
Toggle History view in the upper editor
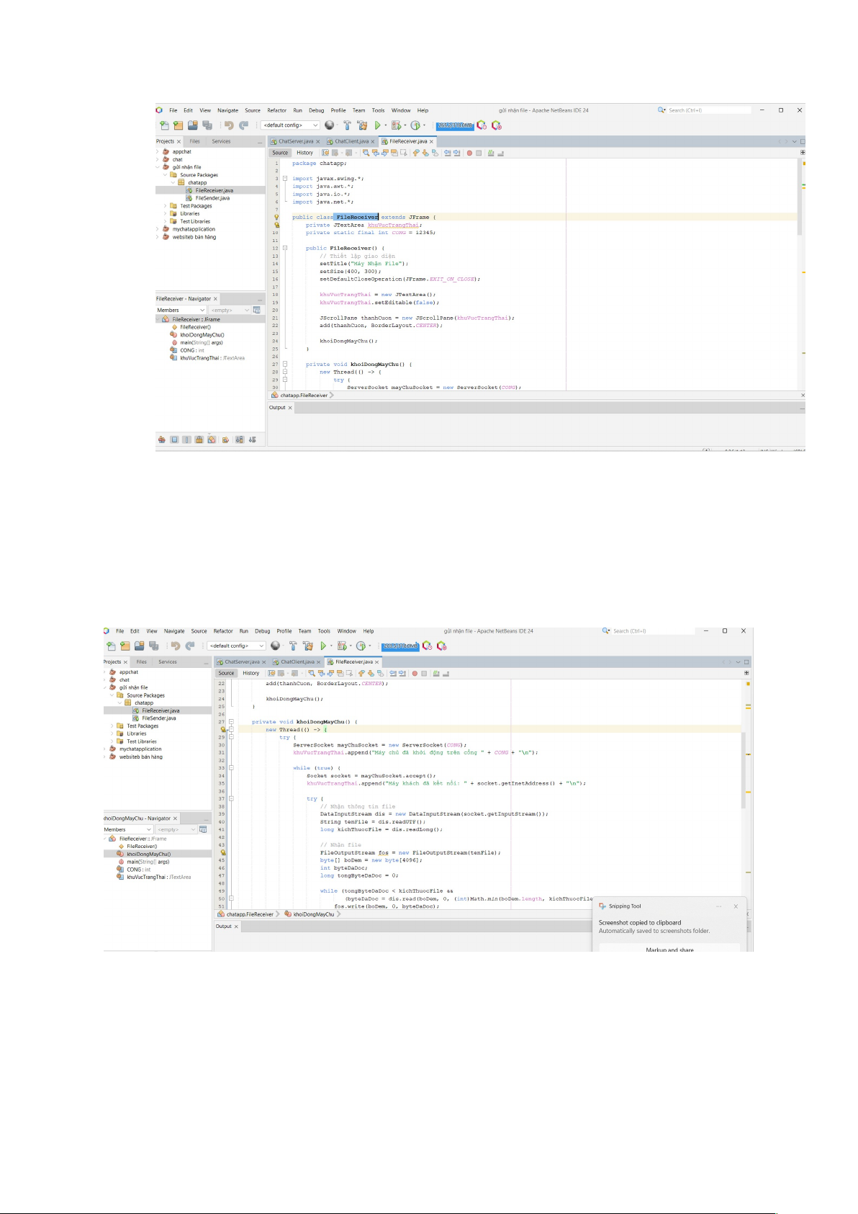(304, 153)
